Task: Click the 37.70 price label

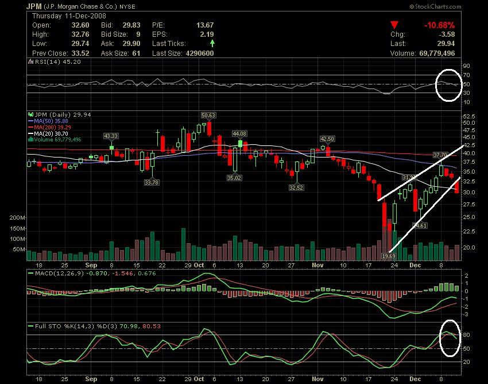Action: [440, 155]
